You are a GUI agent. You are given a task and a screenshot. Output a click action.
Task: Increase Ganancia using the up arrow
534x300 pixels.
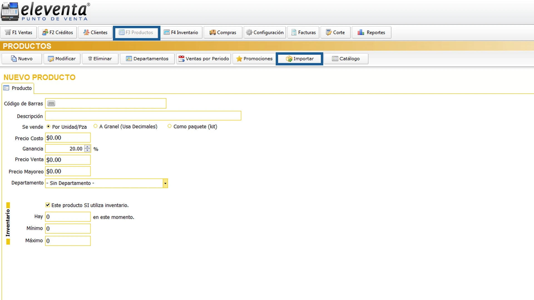[87, 147]
